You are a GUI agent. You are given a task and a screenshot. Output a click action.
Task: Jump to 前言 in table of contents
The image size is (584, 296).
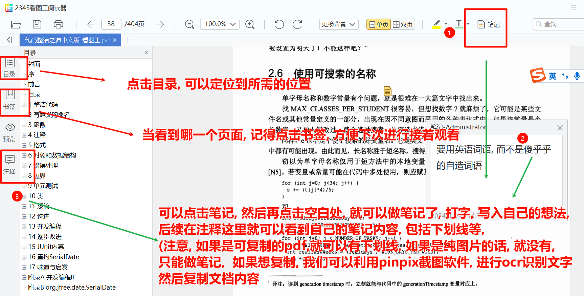tap(34, 84)
